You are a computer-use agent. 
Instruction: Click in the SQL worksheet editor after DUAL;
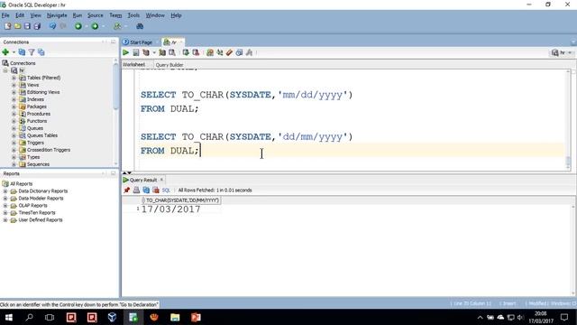(x=201, y=151)
